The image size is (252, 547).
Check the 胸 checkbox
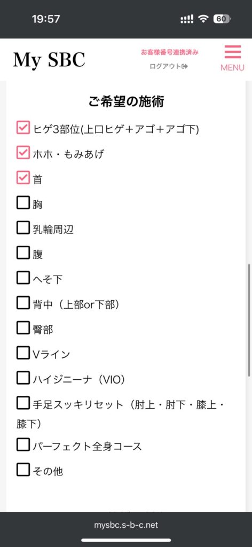23,202
